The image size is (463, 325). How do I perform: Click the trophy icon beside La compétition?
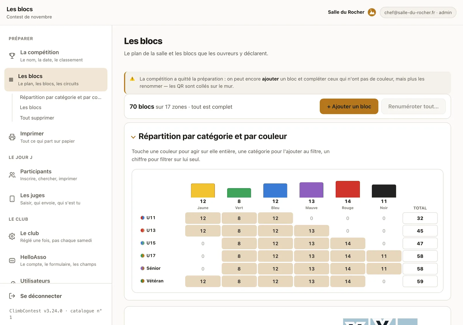click(x=12, y=56)
